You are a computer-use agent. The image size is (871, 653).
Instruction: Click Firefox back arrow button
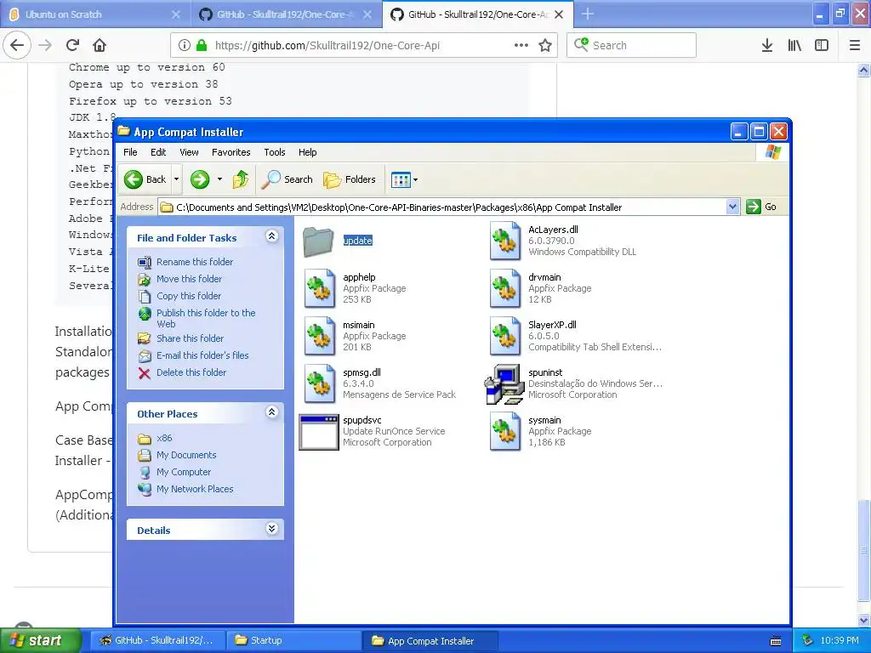click(x=17, y=45)
